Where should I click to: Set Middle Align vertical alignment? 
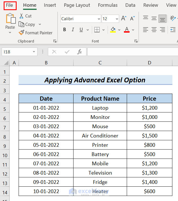(x=154, y=19)
